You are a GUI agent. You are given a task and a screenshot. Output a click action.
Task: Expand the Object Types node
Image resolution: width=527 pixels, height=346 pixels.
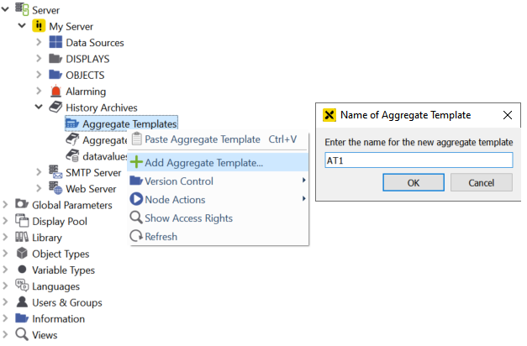5,254
